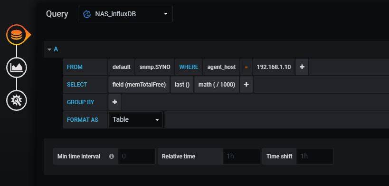This screenshot has height=186, width=389.
Task: Edit the 192.168.1.10 tag value
Action: (274, 67)
